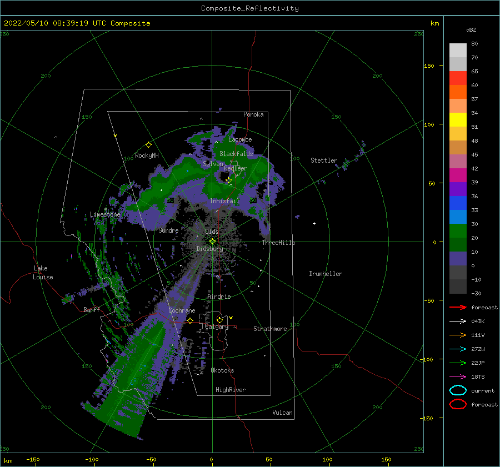
Task: Click the cyan 27ZW arrow in legend
Action: pos(458,349)
